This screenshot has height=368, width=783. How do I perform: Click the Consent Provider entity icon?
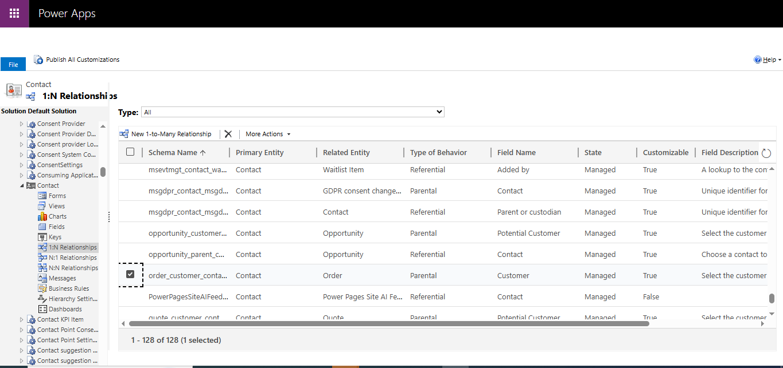(x=32, y=124)
